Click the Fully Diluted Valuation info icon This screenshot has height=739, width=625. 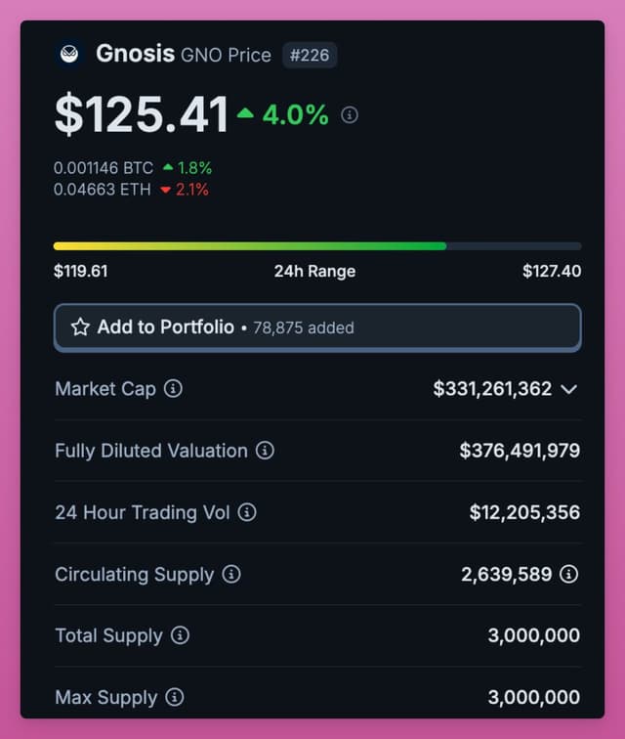click(265, 451)
